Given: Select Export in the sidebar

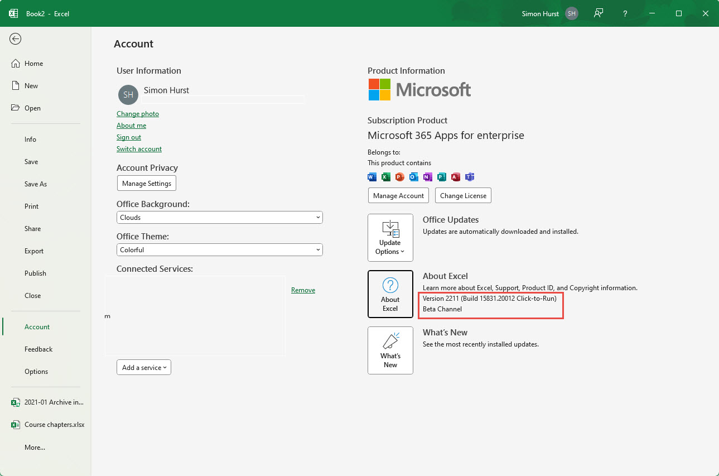Looking at the screenshot, I should (34, 251).
